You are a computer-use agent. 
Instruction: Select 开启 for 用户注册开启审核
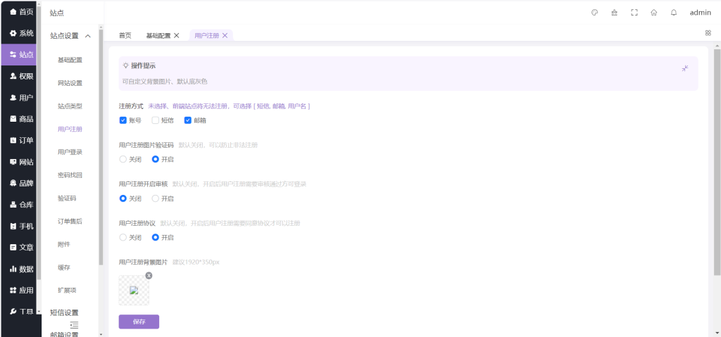(x=156, y=198)
